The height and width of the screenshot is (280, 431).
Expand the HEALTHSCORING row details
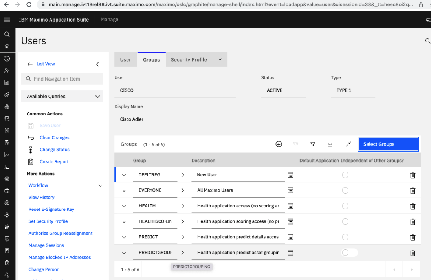click(124, 222)
